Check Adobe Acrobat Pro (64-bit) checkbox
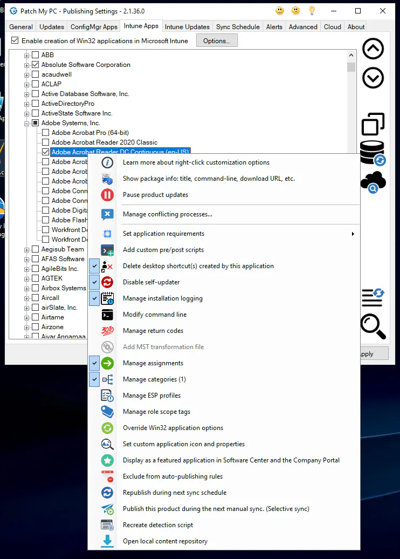Viewport: 400px width, 559px height. click(46, 133)
